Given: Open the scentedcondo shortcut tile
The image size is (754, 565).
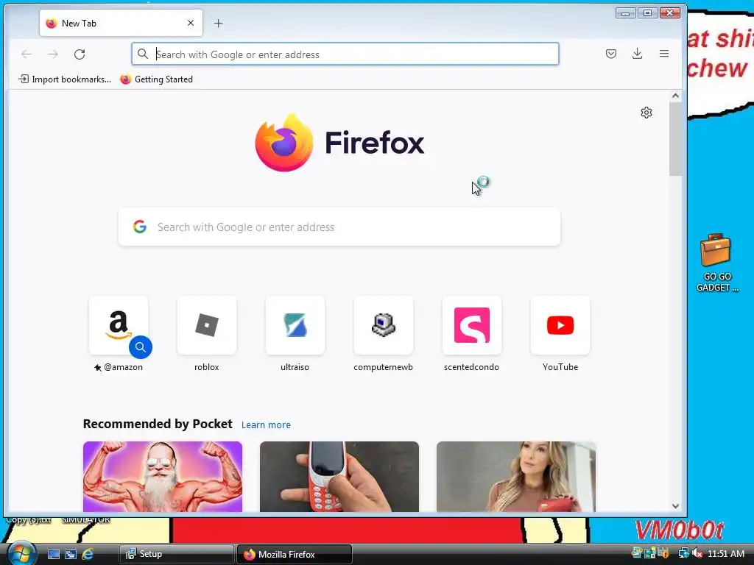Looking at the screenshot, I should pyautogui.click(x=472, y=326).
